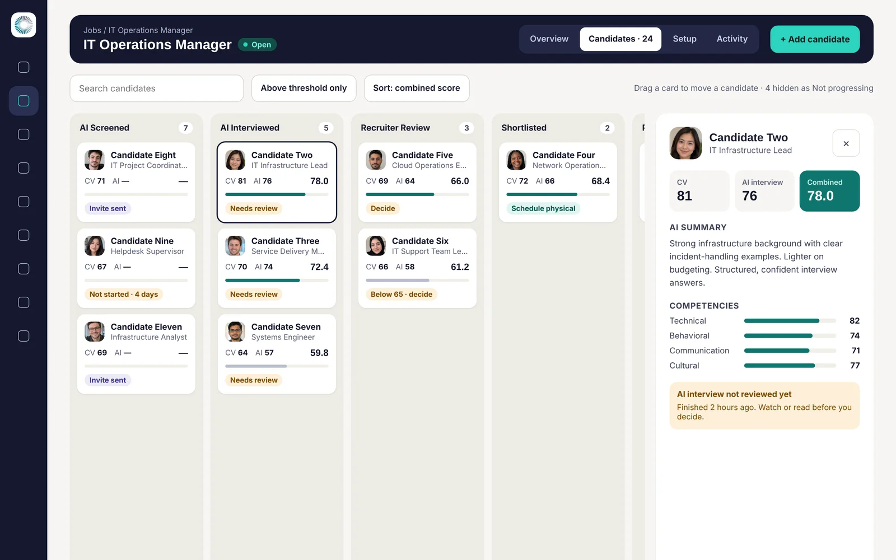Viewport: 896px width, 560px height.
Task: Click Candidate Five's avatar photo
Action: click(x=376, y=160)
